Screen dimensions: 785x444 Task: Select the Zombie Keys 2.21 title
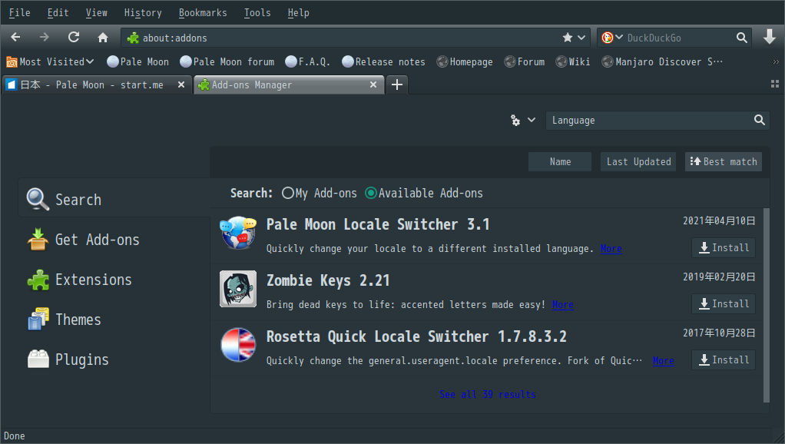coord(328,280)
